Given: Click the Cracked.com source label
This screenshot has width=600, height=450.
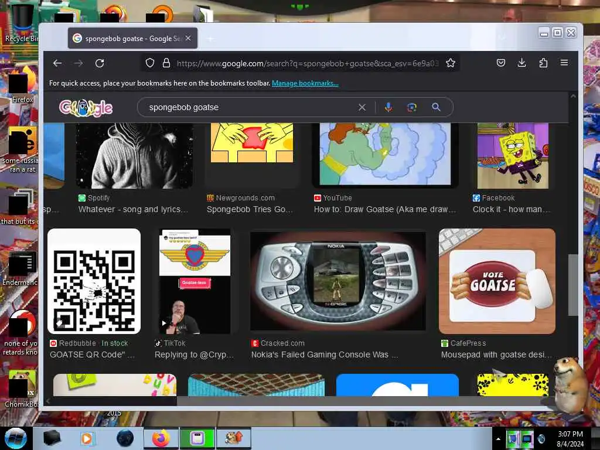Looking at the screenshot, I should [278, 343].
